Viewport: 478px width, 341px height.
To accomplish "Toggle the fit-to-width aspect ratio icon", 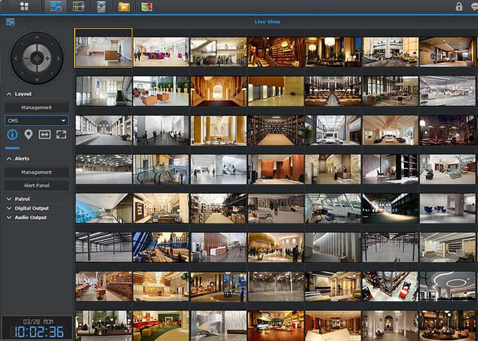I will pyautogui.click(x=45, y=134).
